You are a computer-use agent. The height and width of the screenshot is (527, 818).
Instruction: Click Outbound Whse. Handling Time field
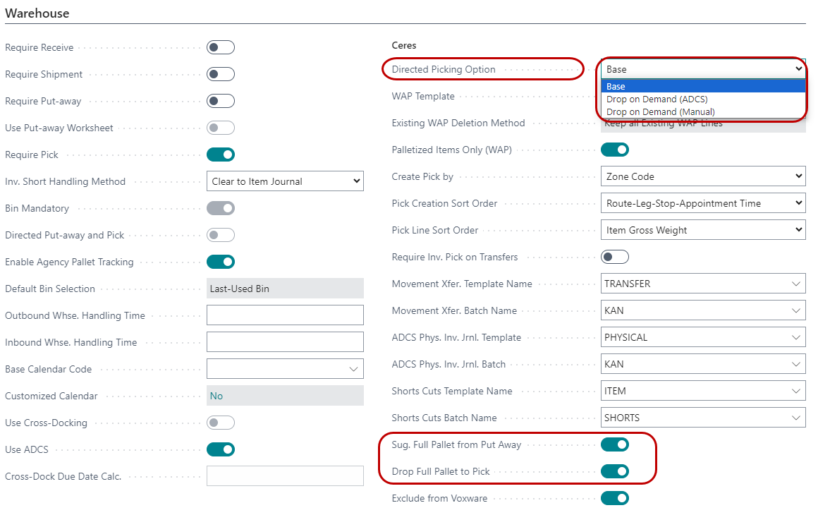coord(285,315)
